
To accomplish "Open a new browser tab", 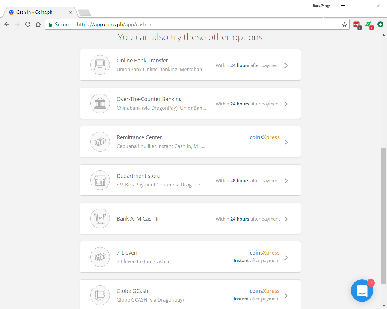I will (x=84, y=13).
